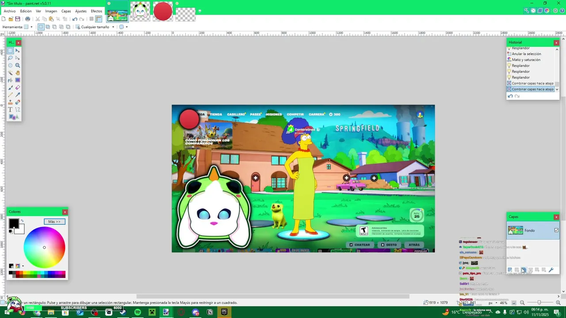The image size is (566, 318).
Task: Toggle visibility checkbox of Fondo layer
Action: (x=556, y=230)
